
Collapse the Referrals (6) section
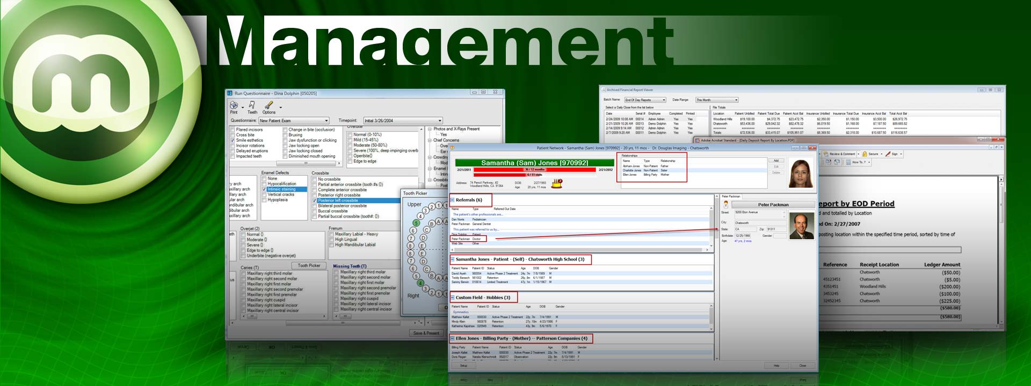pos(453,200)
